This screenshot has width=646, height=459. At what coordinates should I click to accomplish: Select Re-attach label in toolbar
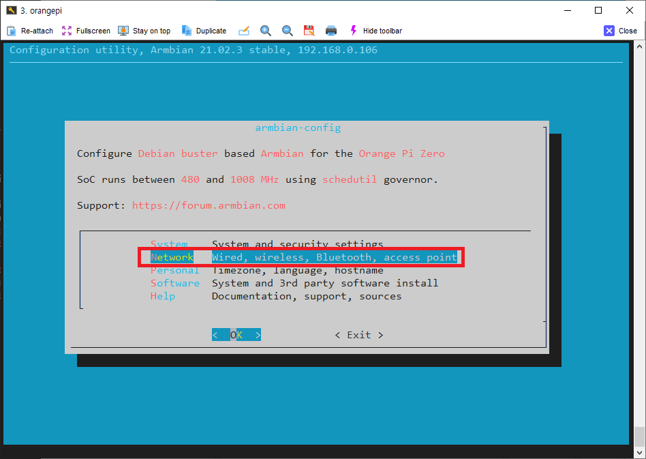(37, 31)
